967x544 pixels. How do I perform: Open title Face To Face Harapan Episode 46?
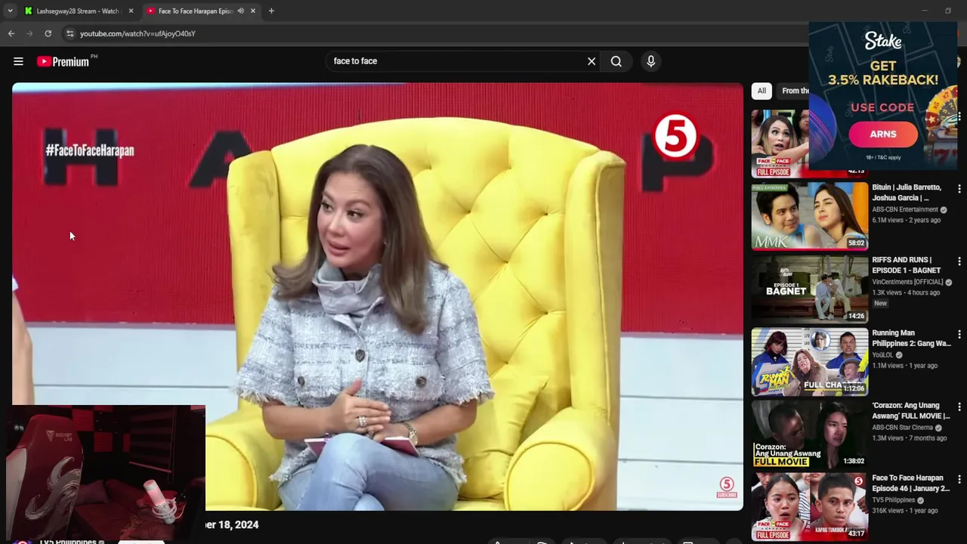[x=911, y=483]
